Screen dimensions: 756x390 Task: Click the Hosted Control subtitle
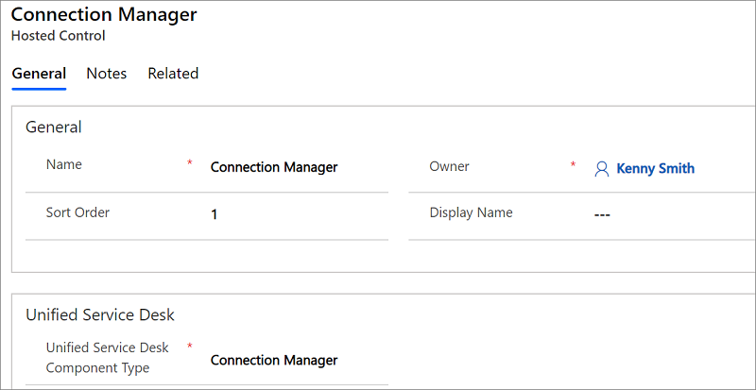58,36
